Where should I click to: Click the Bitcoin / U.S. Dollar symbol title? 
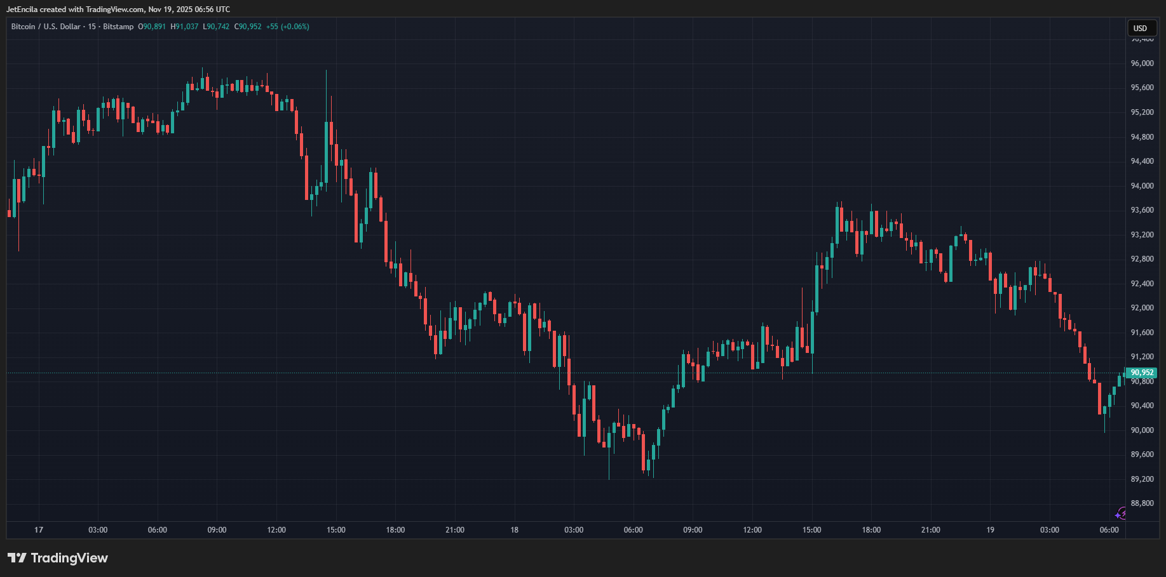[46, 27]
